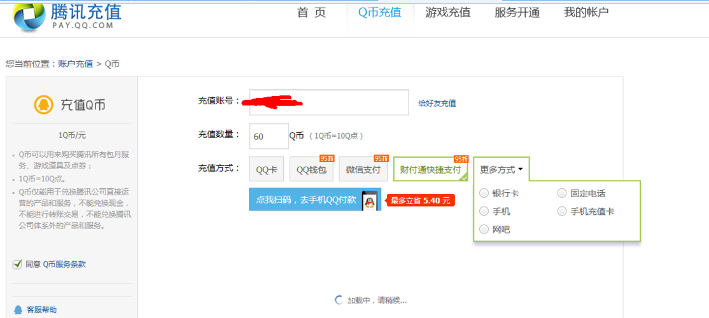Click the Tencent Pay logo icon
The height and width of the screenshot is (318, 709).
29,16
